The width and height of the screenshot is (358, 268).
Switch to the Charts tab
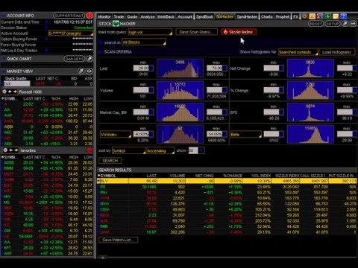(x=266, y=16)
